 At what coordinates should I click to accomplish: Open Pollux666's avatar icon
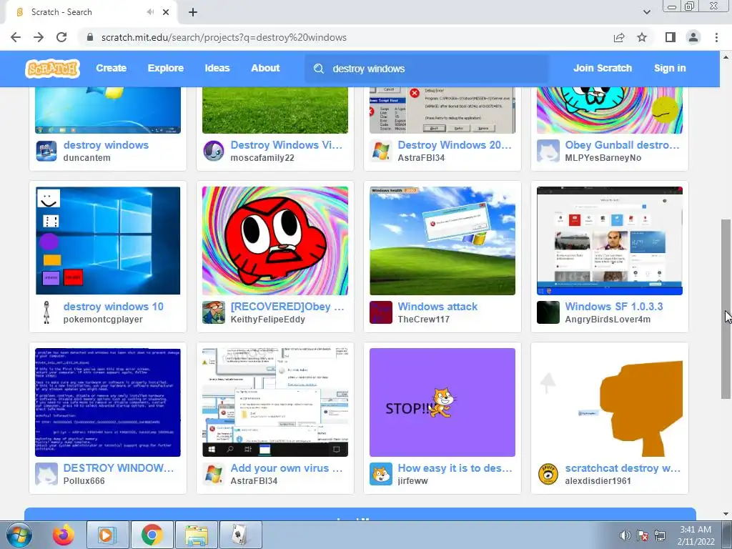pos(46,474)
